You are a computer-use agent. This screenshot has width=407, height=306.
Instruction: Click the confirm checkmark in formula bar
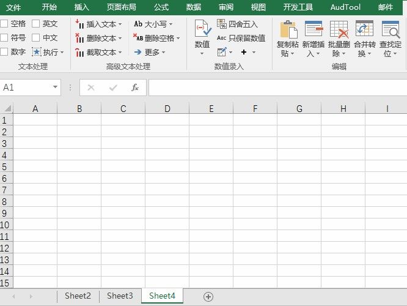113,88
